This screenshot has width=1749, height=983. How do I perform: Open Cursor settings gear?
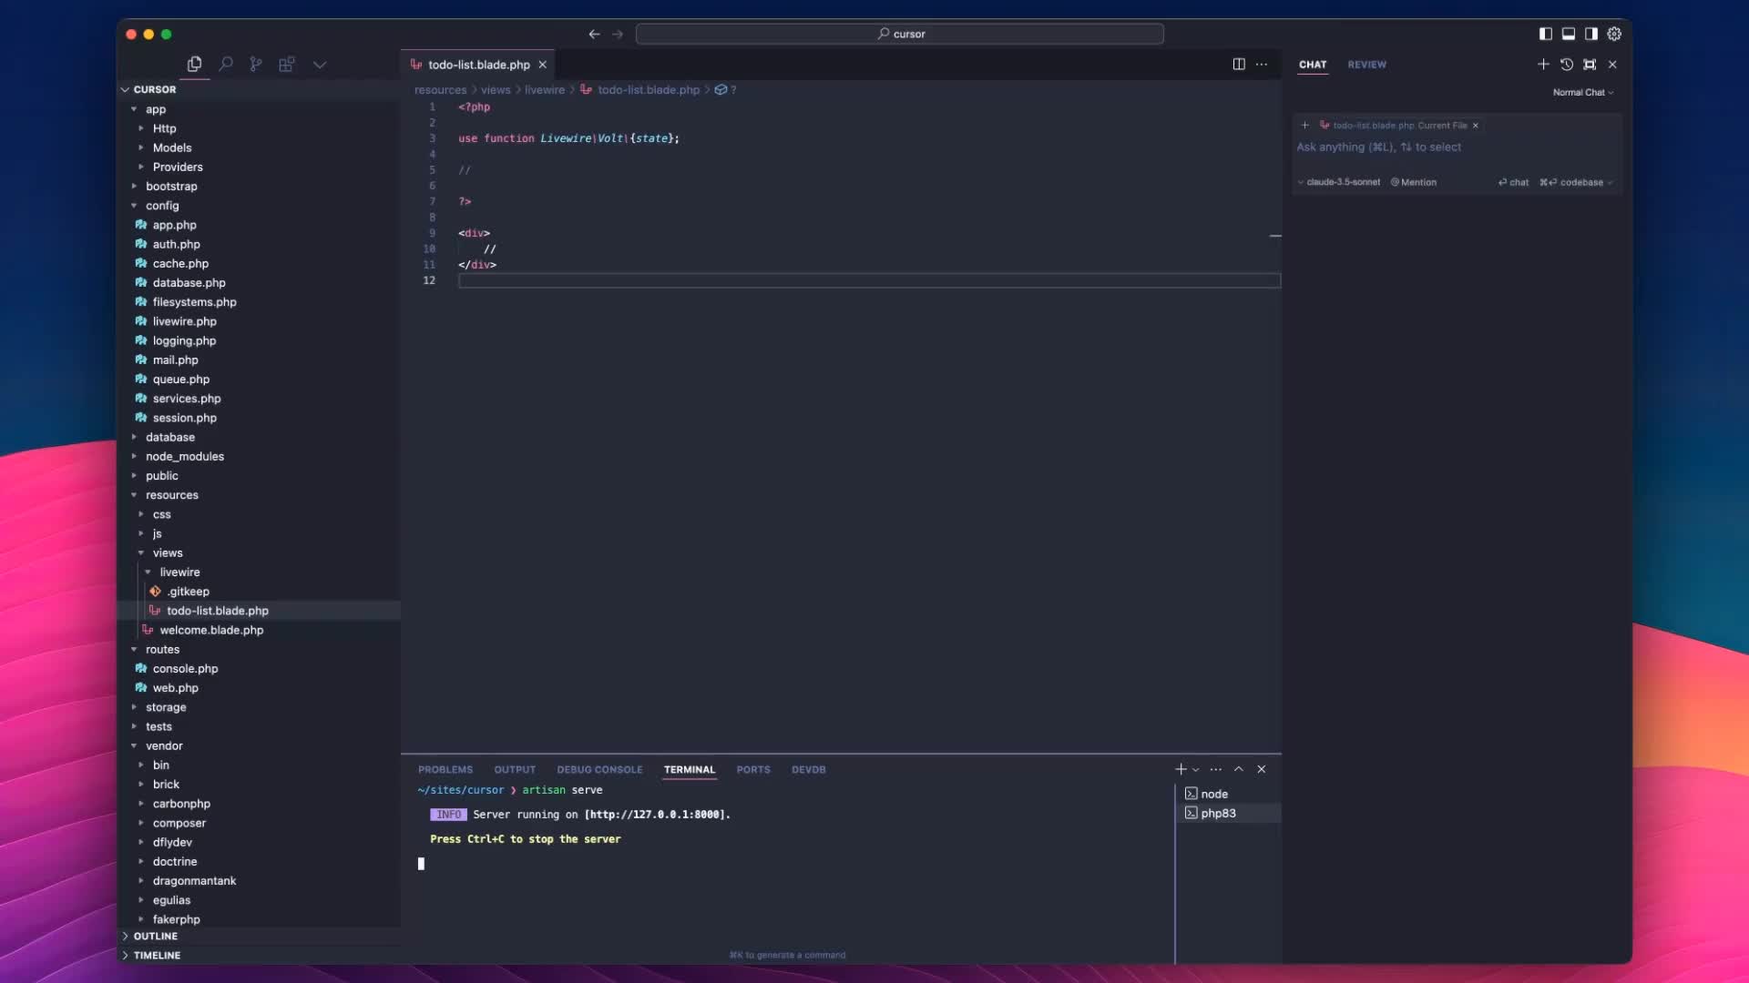[x=1614, y=34]
